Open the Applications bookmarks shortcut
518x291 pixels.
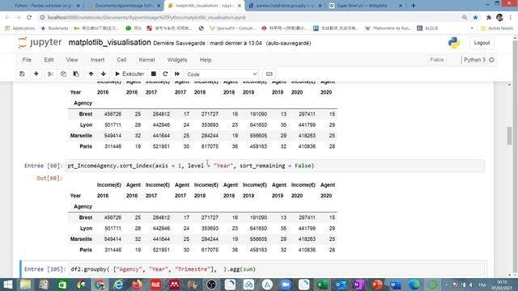20,28
